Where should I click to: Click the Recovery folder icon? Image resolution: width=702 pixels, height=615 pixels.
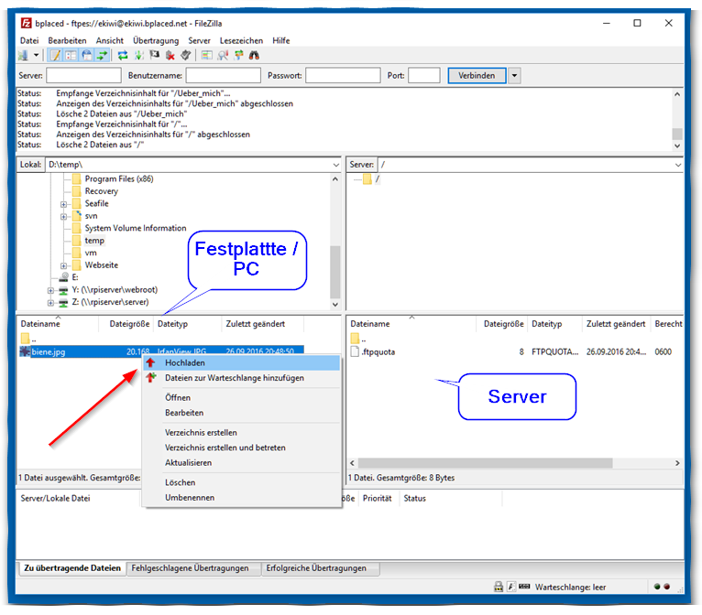(x=77, y=191)
